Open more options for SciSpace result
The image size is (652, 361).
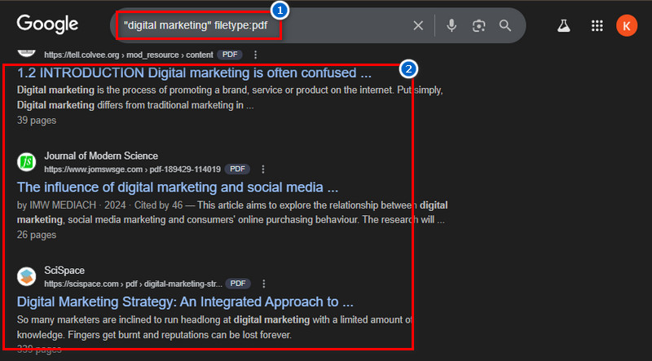[263, 284]
